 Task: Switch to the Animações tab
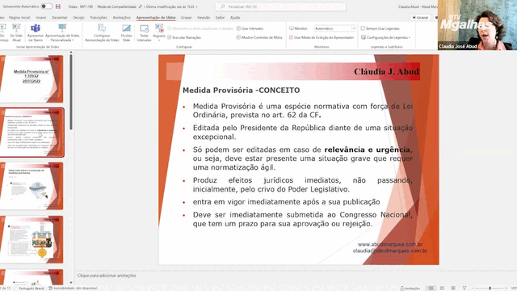click(x=122, y=18)
